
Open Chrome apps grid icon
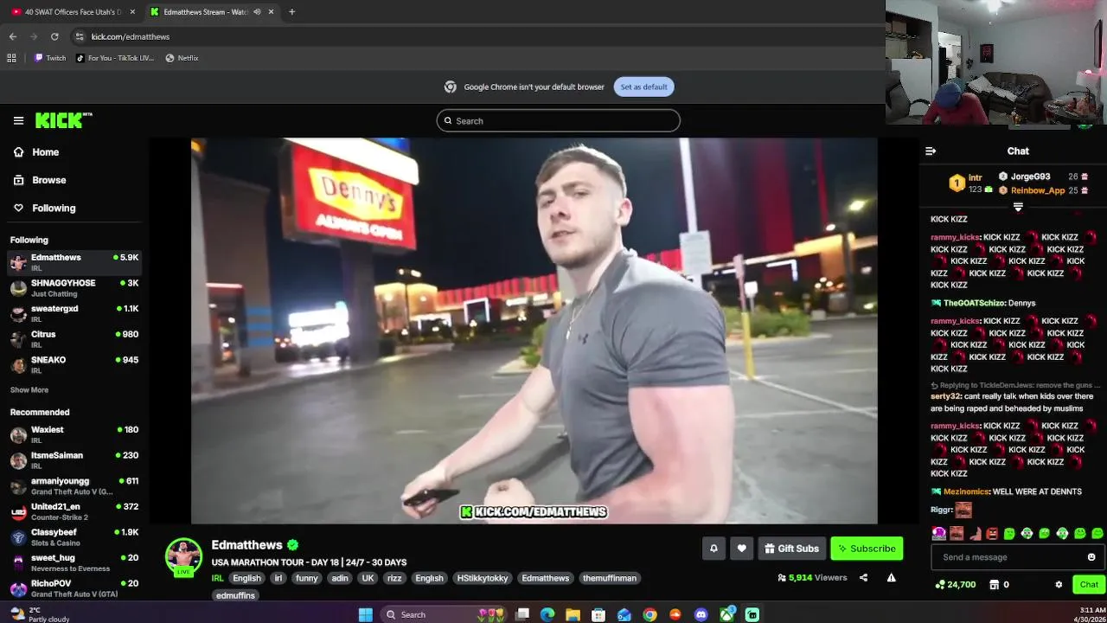point(11,58)
